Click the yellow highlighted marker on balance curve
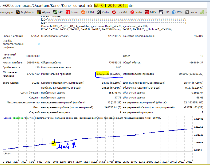This screenshot has height=165, width=210. (x=54, y=143)
